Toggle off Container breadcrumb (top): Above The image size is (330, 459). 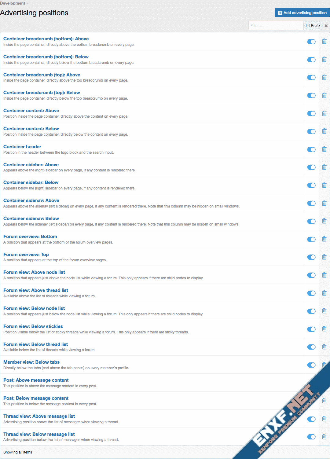pyautogui.click(x=311, y=77)
